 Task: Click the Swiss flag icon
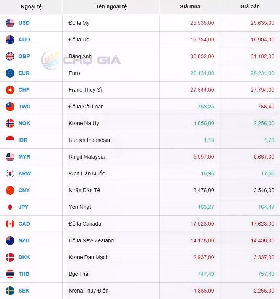pos(10,90)
